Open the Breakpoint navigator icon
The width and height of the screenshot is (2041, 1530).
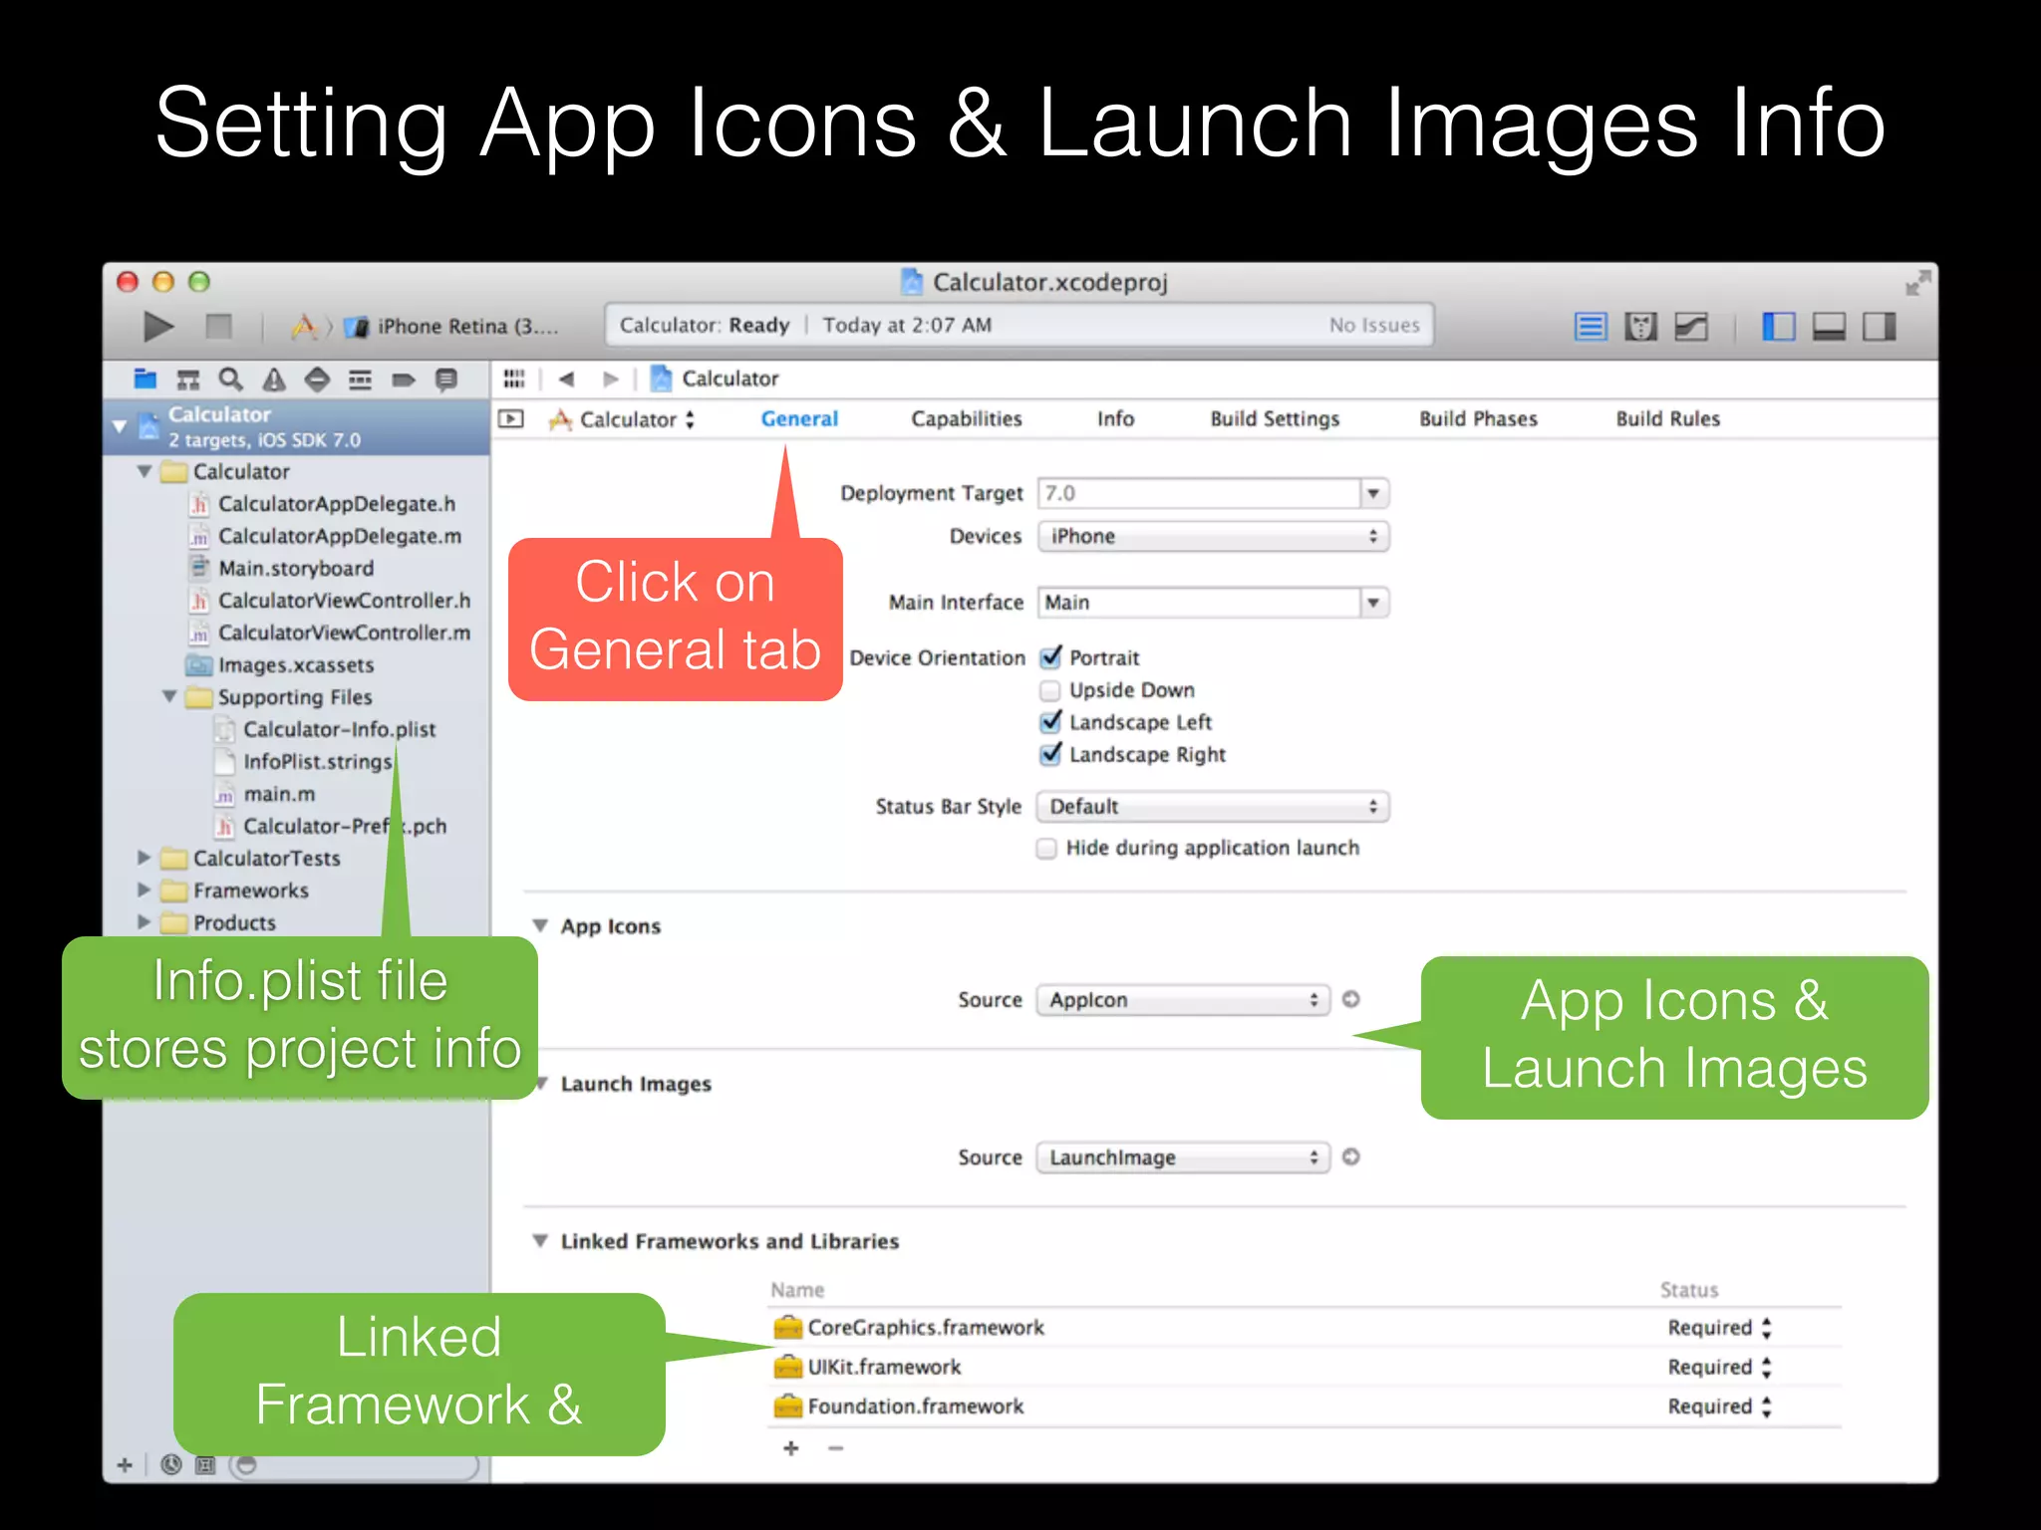tap(403, 380)
